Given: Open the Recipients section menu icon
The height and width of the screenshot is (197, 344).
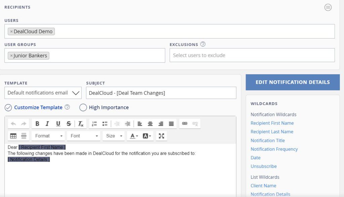Looking at the screenshot, I should pos(328,7).
